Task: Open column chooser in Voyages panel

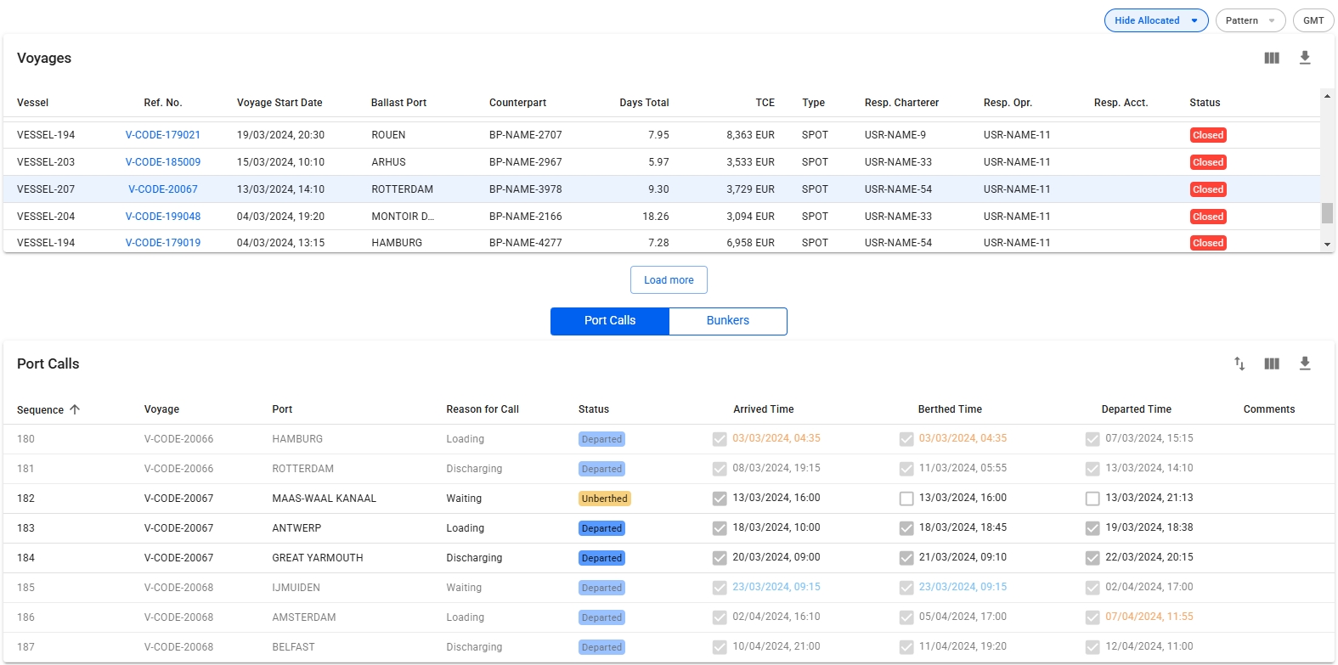Action: (x=1271, y=58)
